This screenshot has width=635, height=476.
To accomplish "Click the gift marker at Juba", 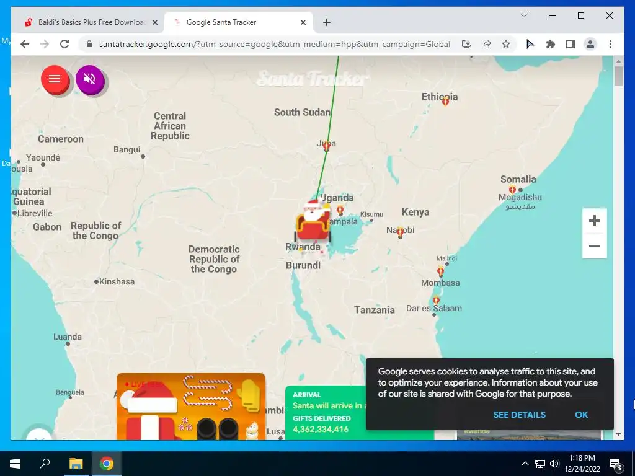I will 326,146.
